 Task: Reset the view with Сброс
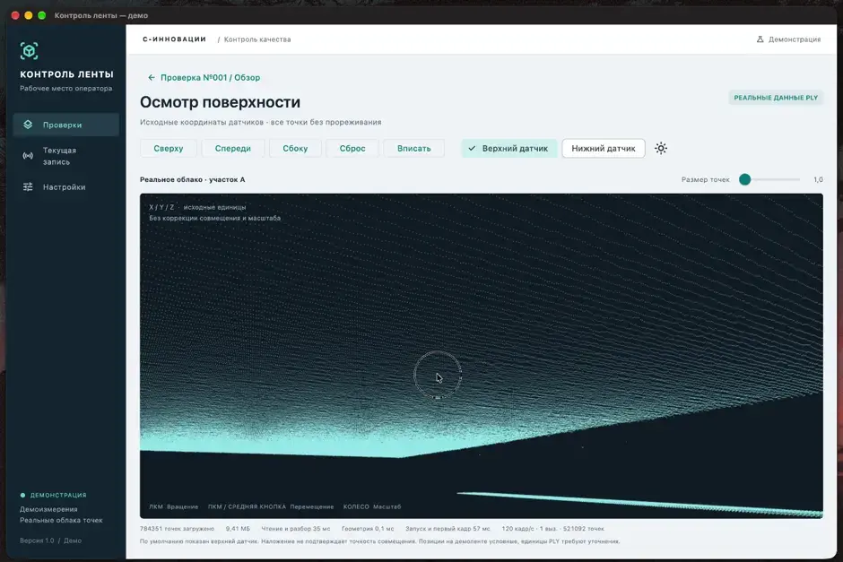(x=352, y=148)
